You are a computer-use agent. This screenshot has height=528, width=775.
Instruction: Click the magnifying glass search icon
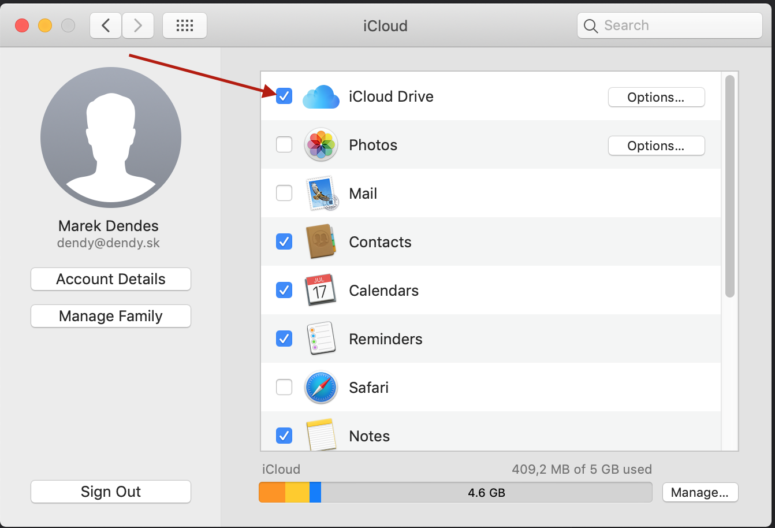tap(590, 26)
